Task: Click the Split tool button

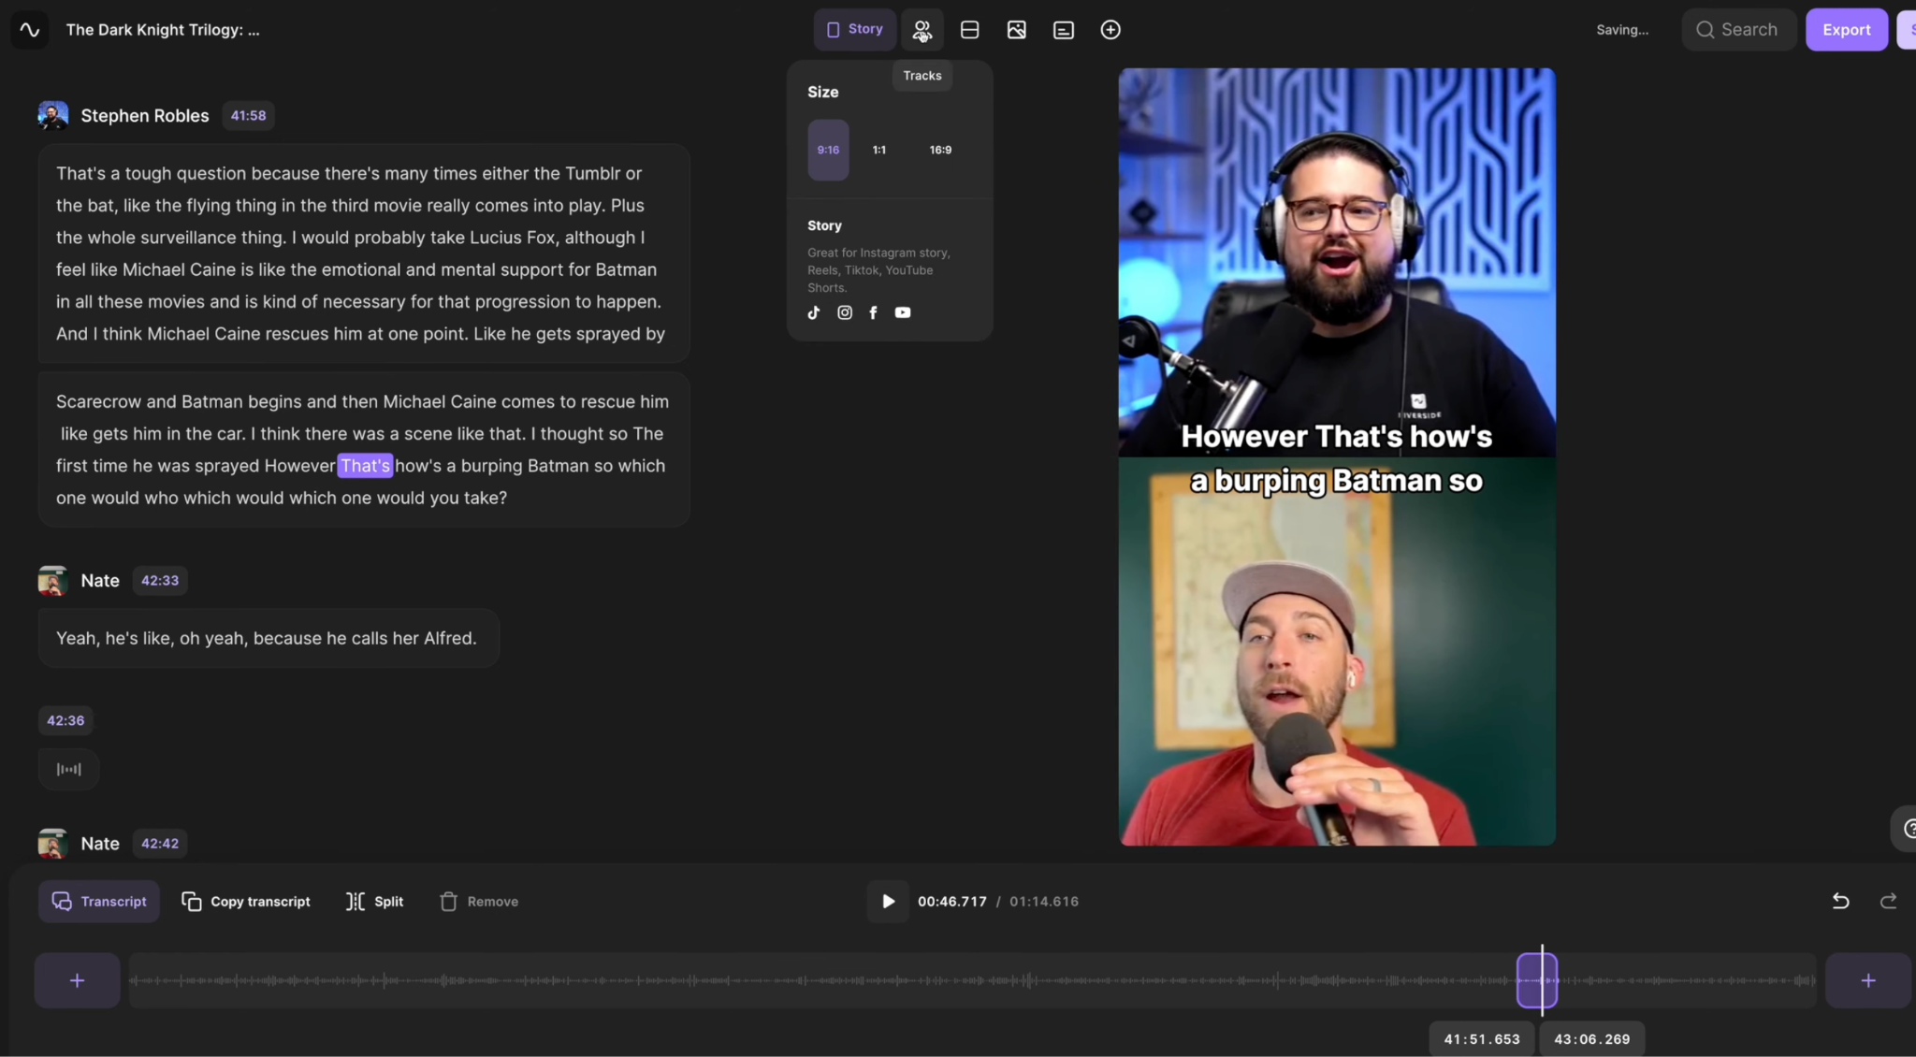Action: (374, 902)
